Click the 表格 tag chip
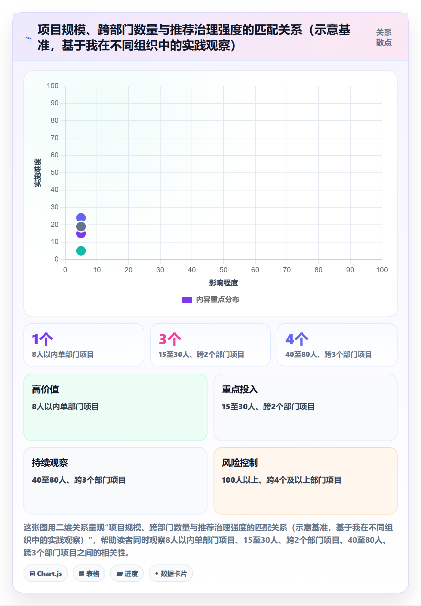The height and width of the screenshot is (606, 421). pyautogui.click(x=89, y=574)
